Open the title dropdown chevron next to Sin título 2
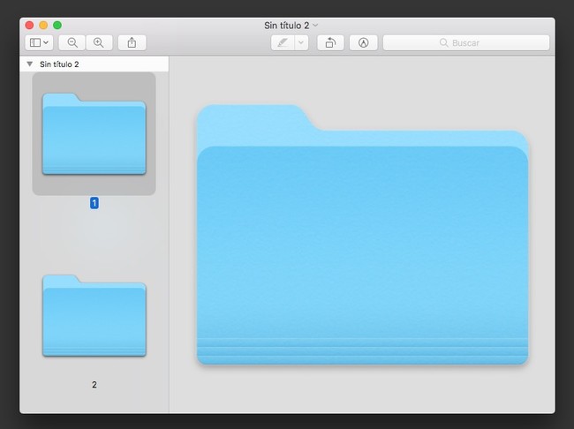This screenshot has height=429, width=574. click(x=315, y=25)
